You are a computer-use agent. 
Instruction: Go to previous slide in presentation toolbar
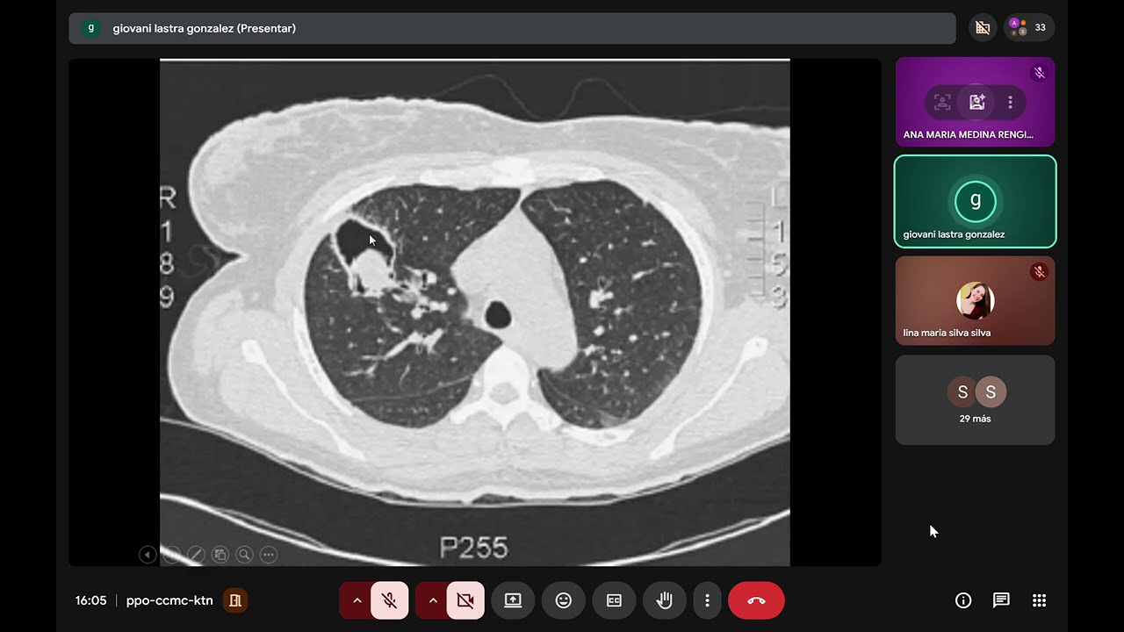[148, 555]
